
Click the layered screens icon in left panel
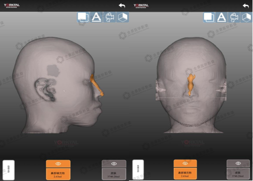(83, 17)
